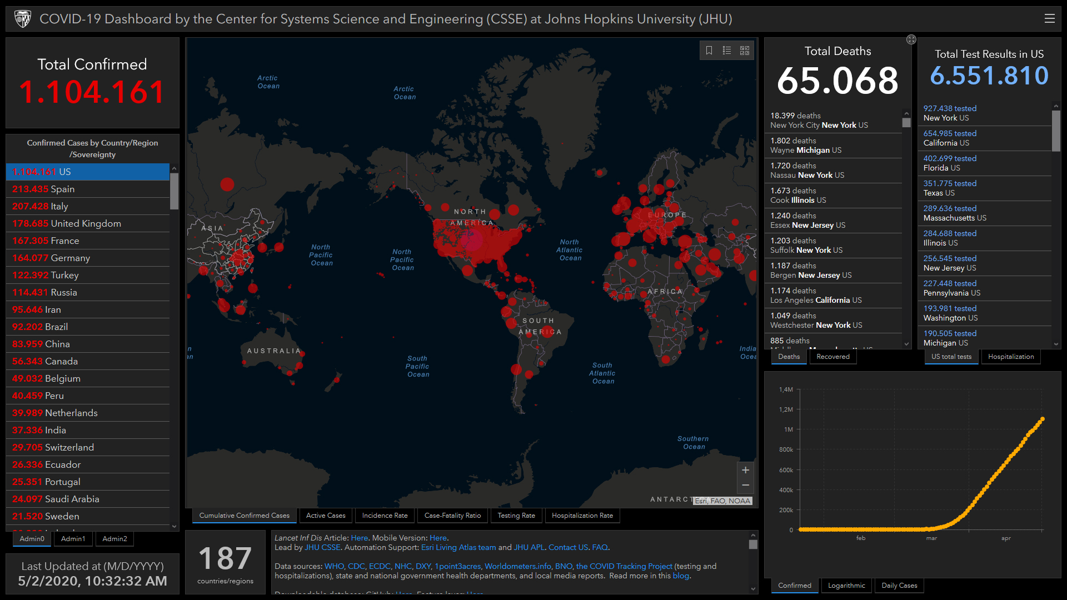Switch chart to Logarithmic tab
1067x600 pixels.
(x=846, y=586)
